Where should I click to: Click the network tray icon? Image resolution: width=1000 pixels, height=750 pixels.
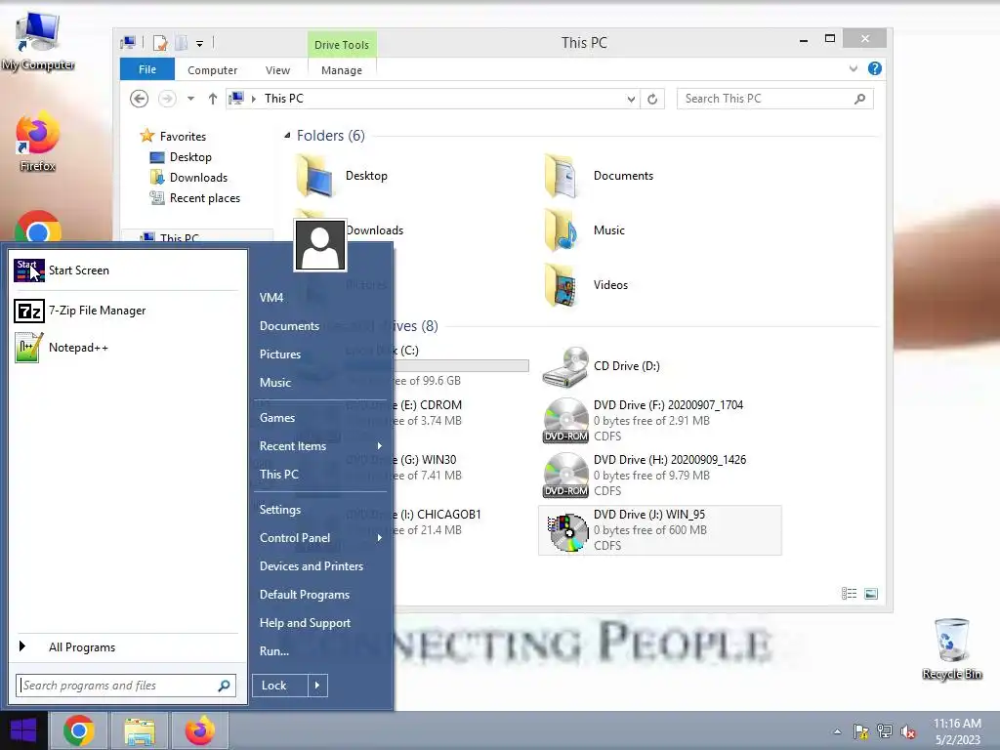[885, 731]
